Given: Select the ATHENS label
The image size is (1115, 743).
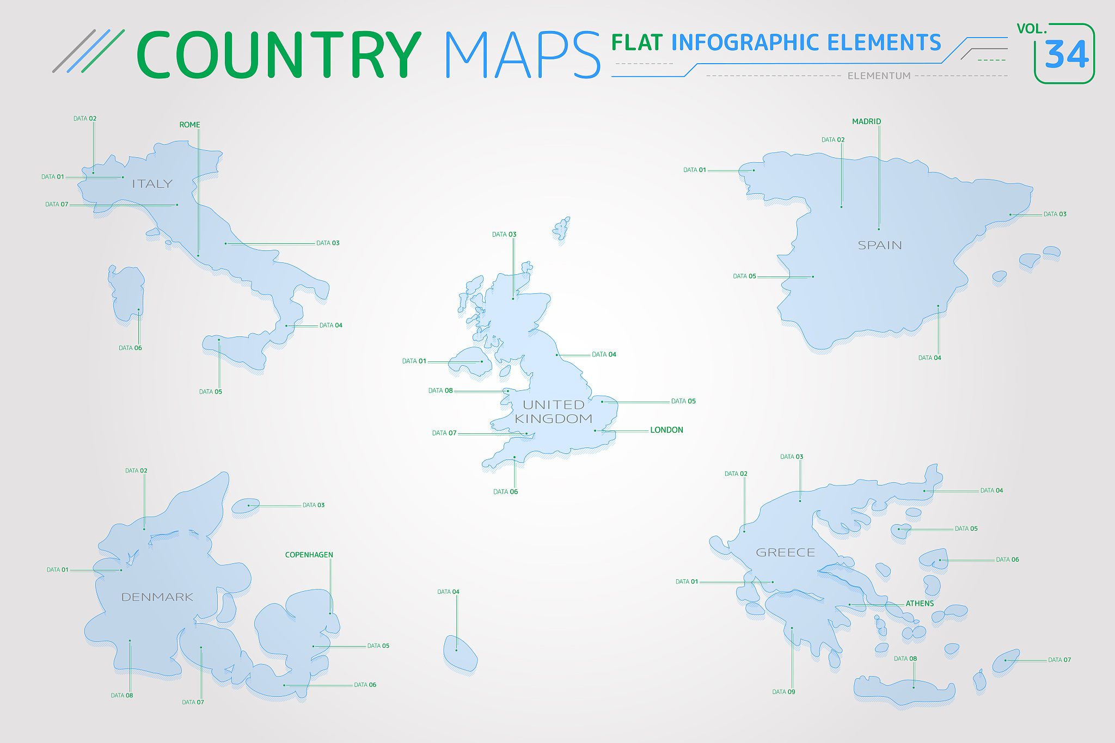Looking at the screenshot, I should 920,604.
